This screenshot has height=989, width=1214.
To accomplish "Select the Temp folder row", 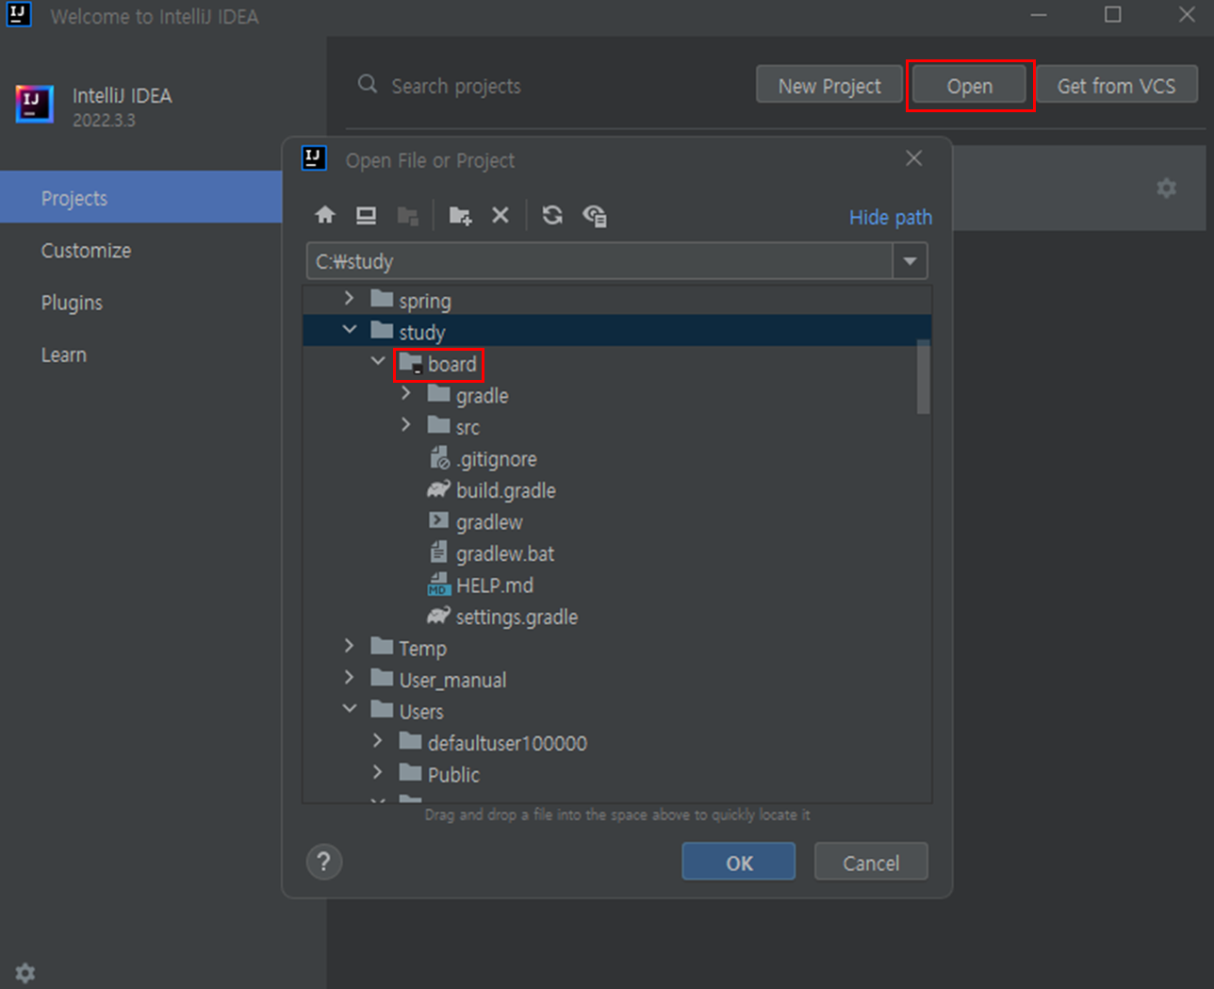I will click(616, 649).
